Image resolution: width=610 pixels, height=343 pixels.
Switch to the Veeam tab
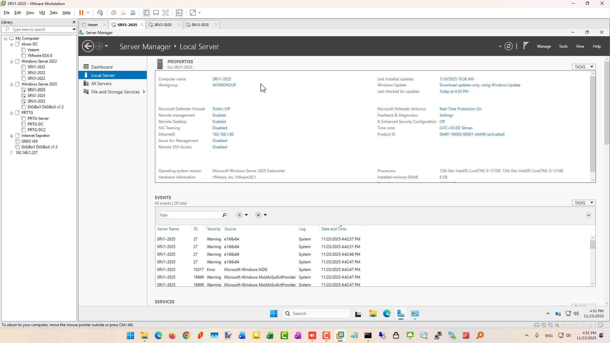(92, 25)
